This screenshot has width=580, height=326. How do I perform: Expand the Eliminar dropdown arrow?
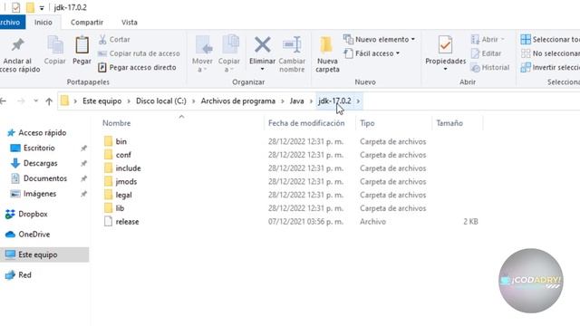point(262,69)
